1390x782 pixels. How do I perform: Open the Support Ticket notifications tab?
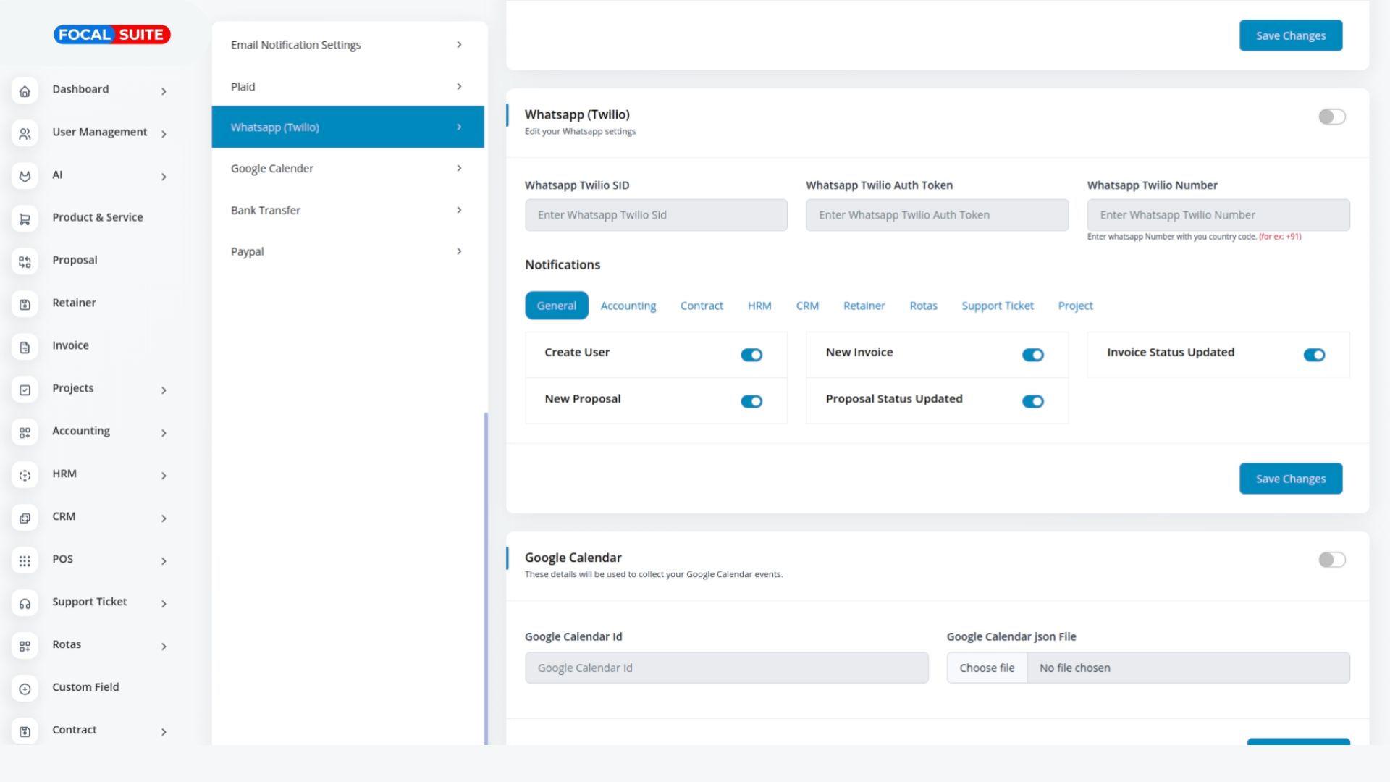(997, 306)
